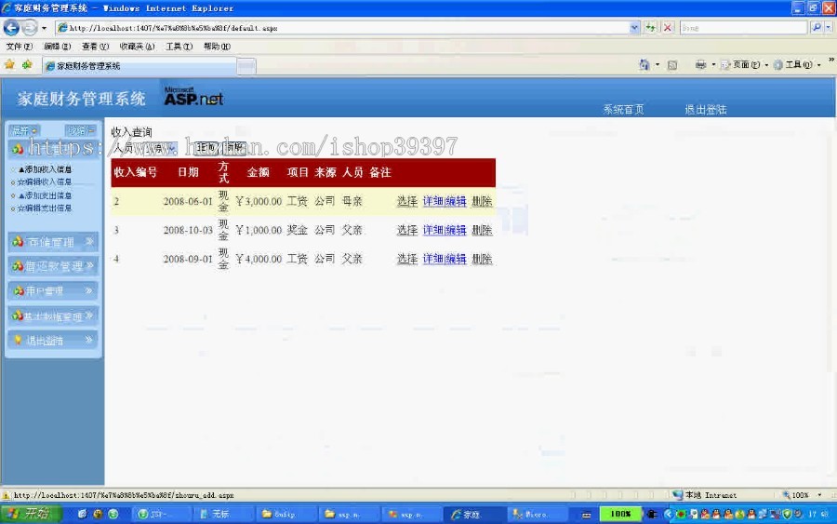Click the browser Forward arrow button

point(30,27)
